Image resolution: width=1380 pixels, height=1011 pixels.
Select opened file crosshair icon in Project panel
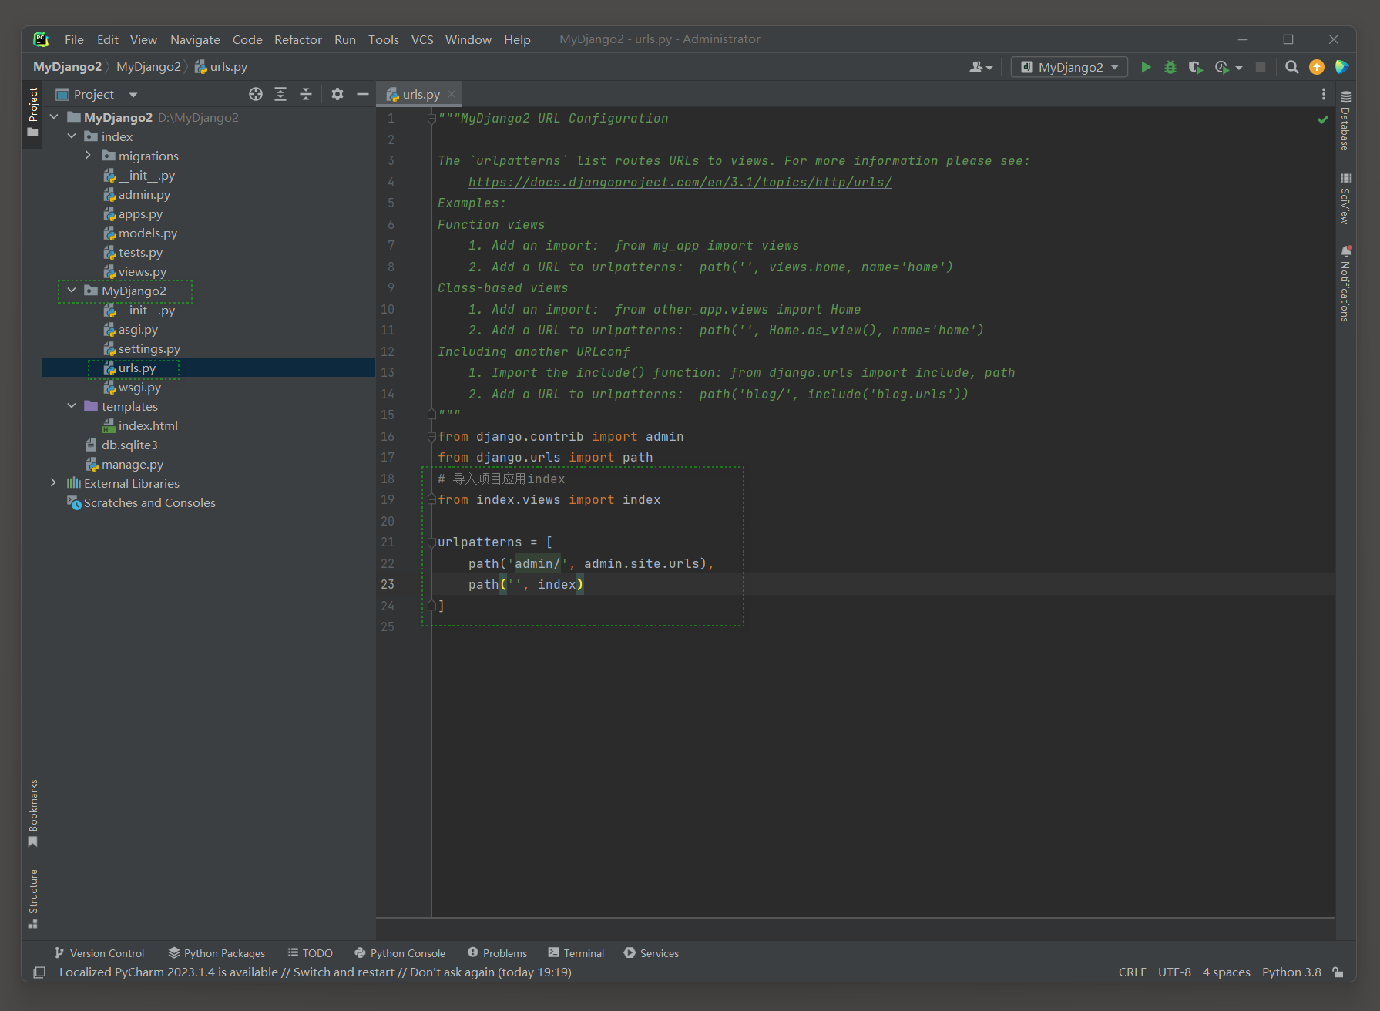click(256, 94)
